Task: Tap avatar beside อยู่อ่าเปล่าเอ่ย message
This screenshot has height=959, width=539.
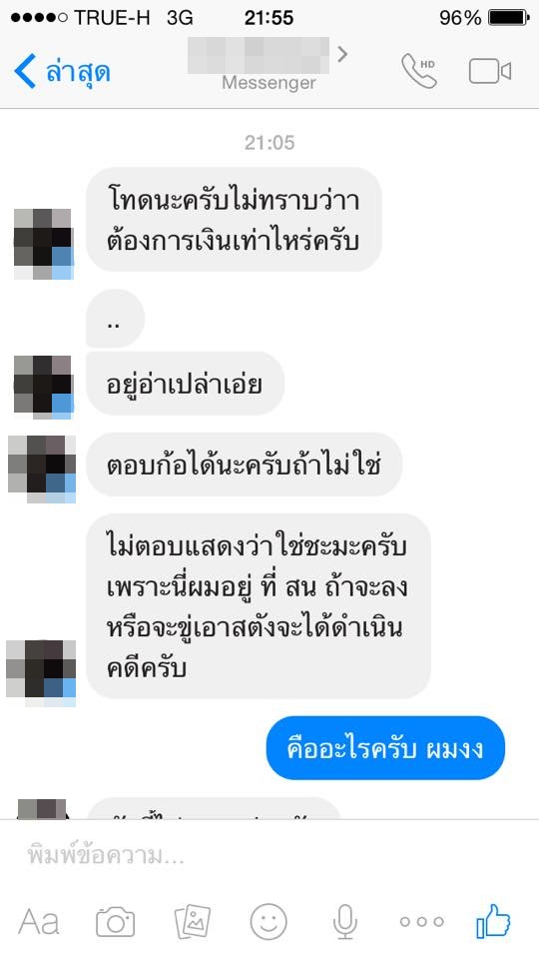Action: pyautogui.click(x=43, y=385)
